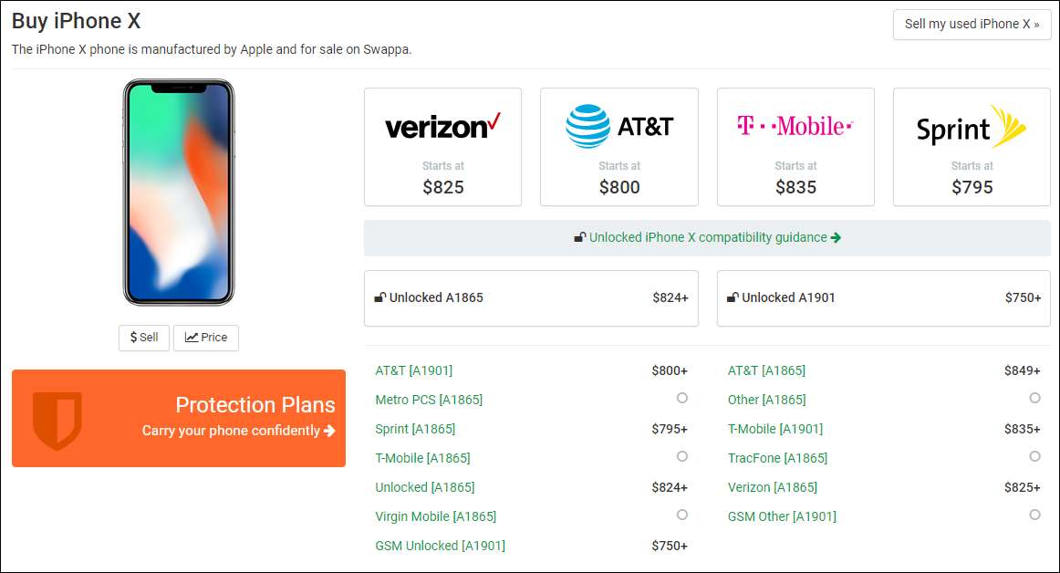Select the AT&T globe logo

[587, 126]
